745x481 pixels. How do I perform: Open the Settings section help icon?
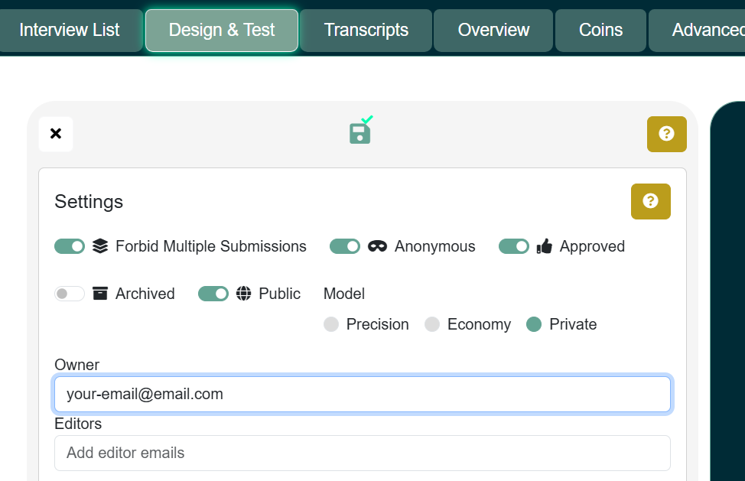pos(650,201)
